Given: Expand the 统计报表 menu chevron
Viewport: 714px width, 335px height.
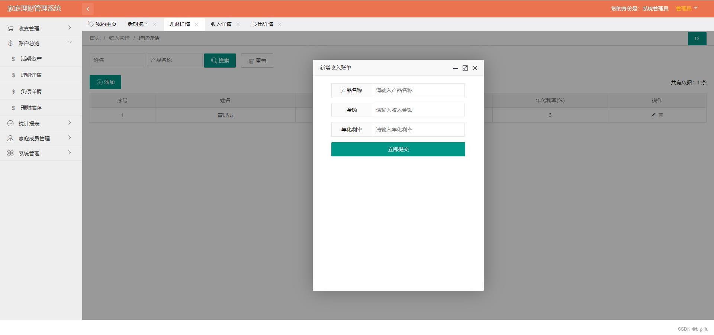Looking at the screenshot, I should (x=70, y=123).
